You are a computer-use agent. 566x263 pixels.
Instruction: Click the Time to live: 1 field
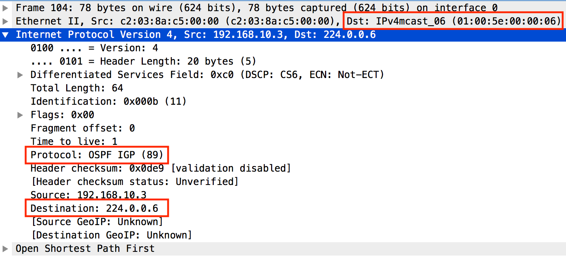74,142
